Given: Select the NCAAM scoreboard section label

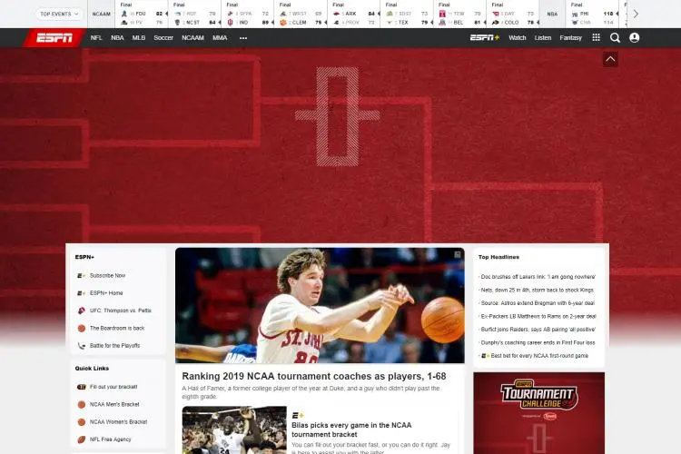Looking at the screenshot, I should (x=101, y=14).
